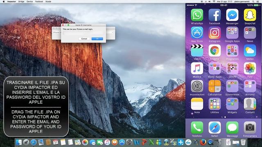
Task: Confirm the Apple ID dialog with OK
Action: point(97,39)
